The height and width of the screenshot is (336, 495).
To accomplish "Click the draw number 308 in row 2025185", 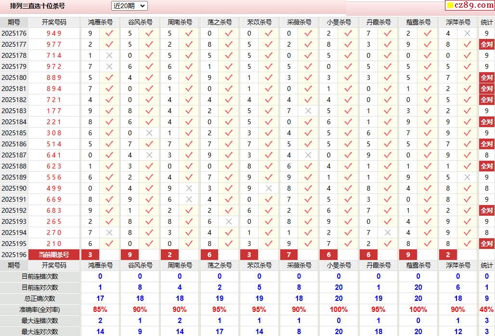I will click(x=54, y=133).
